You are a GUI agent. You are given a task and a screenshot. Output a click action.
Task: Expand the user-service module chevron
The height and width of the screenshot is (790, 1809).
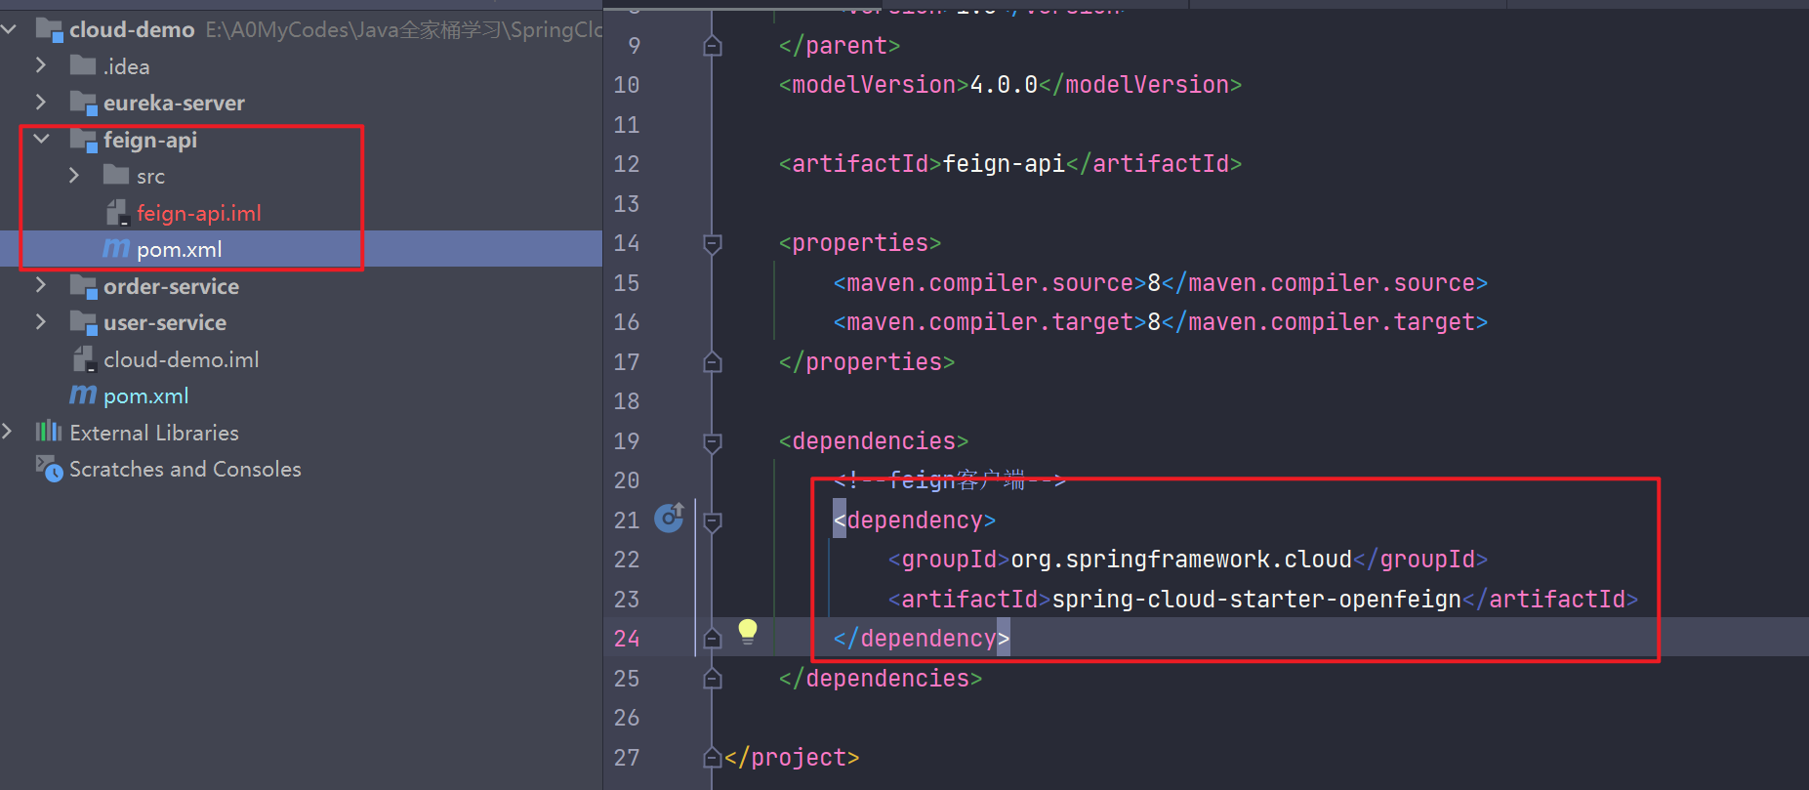point(41,321)
